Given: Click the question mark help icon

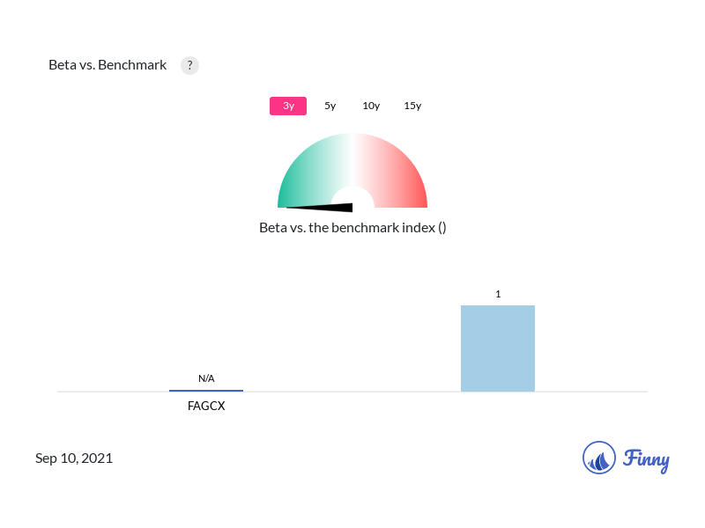Looking at the screenshot, I should [x=189, y=65].
